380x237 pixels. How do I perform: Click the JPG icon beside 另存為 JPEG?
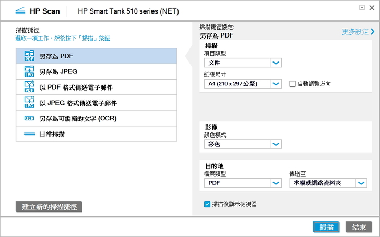(29, 71)
